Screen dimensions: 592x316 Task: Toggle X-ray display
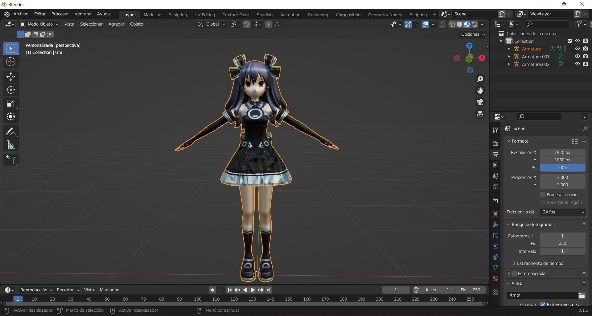442,24
